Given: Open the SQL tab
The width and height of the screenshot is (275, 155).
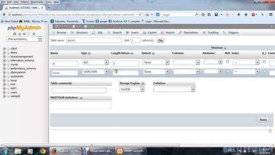Looking at the screenshot, I should click(98, 33).
